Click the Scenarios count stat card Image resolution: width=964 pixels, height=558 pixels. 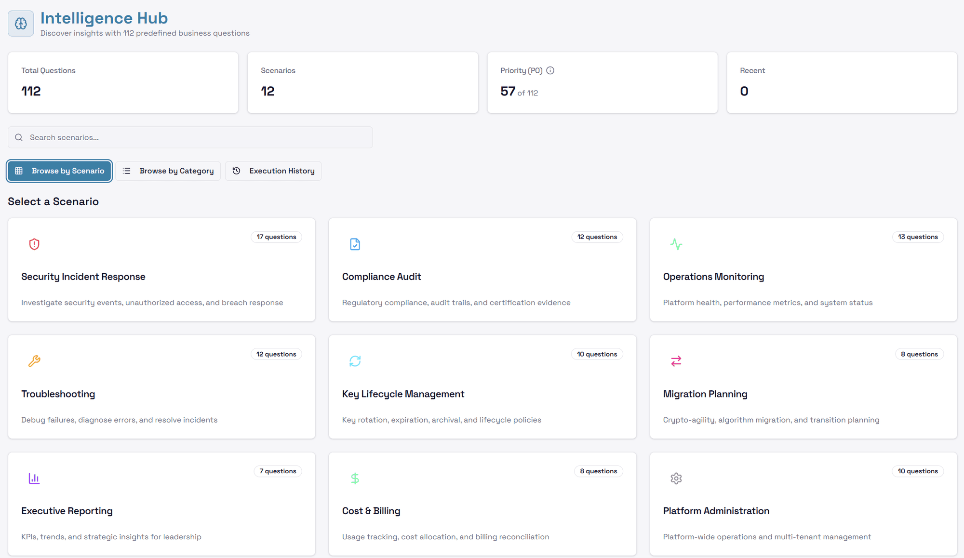pos(363,83)
